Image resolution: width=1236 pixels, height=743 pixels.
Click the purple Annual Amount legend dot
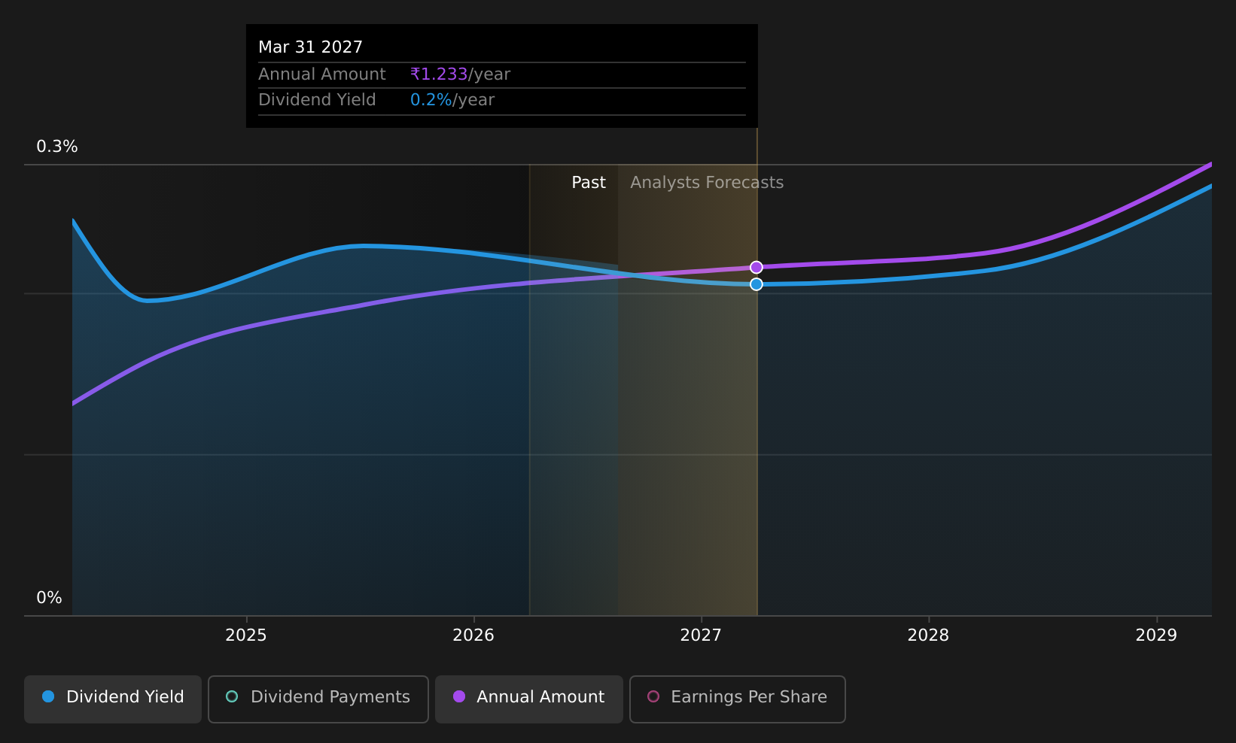459,696
